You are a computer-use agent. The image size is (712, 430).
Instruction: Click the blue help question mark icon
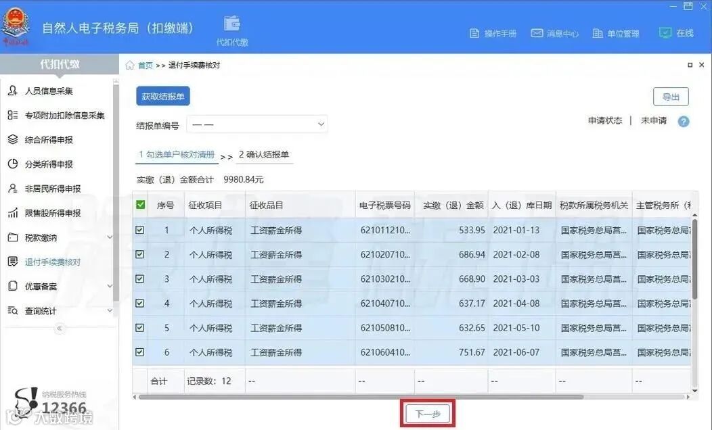pos(684,122)
